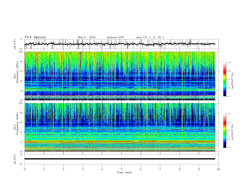Click time axis tick label "6"

[141, 169]
